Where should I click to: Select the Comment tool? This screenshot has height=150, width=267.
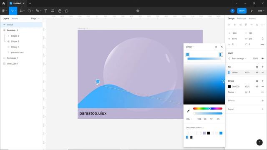click(67, 11)
